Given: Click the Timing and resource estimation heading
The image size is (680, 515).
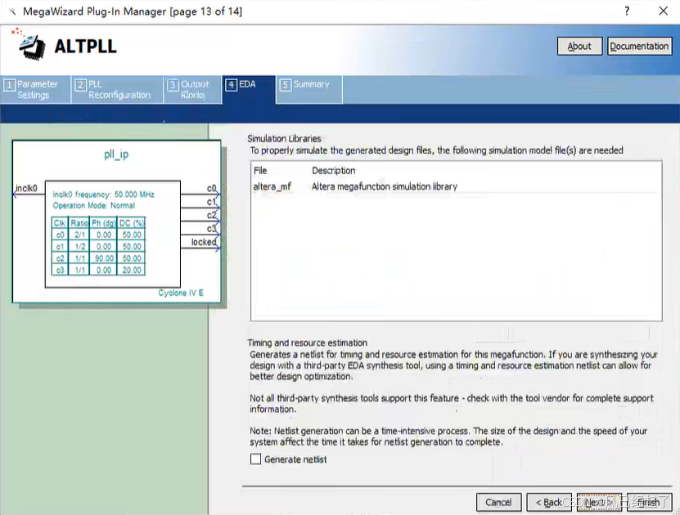Looking at the screenshot, I should 307,343.
